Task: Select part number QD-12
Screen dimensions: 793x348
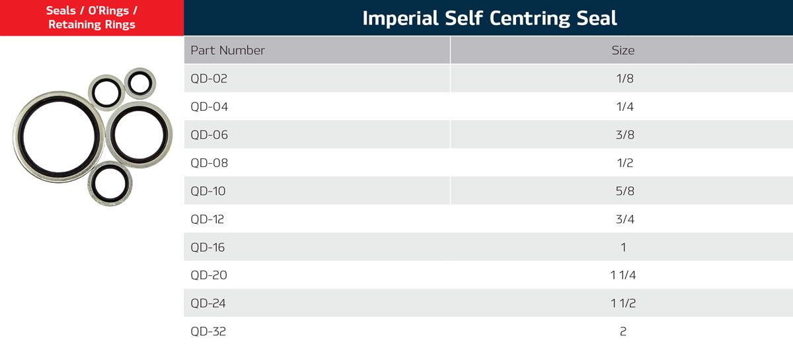Action: click(x=208, y=219)
